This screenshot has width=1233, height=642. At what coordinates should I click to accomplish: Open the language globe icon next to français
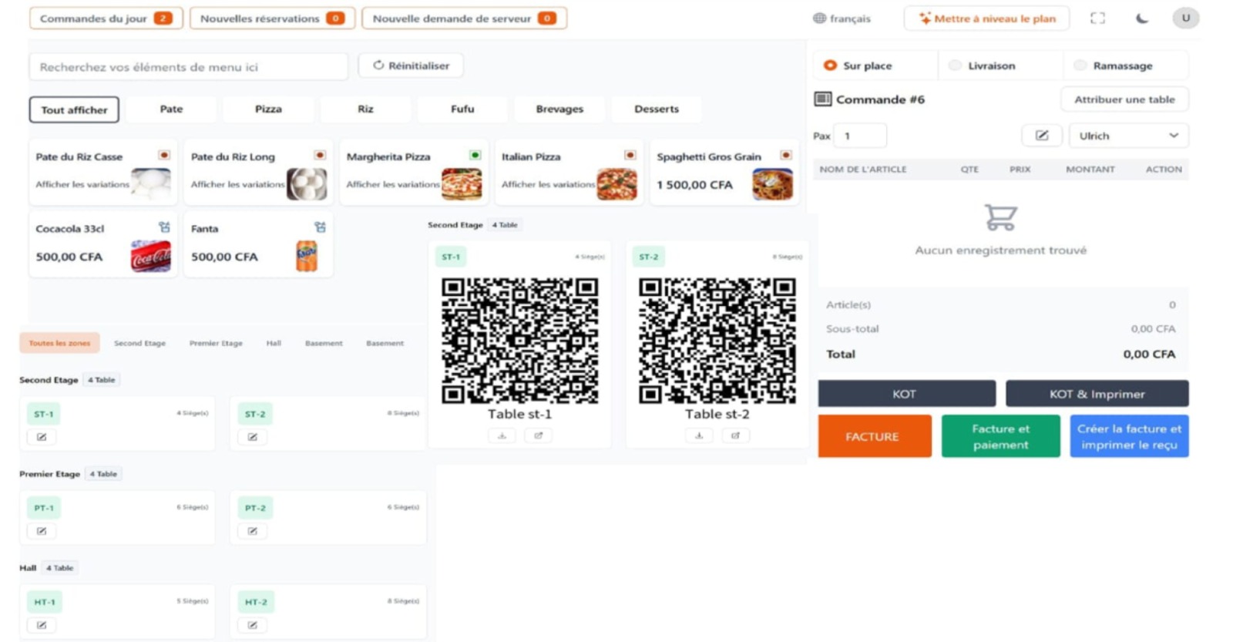click(x=819, y=18)
